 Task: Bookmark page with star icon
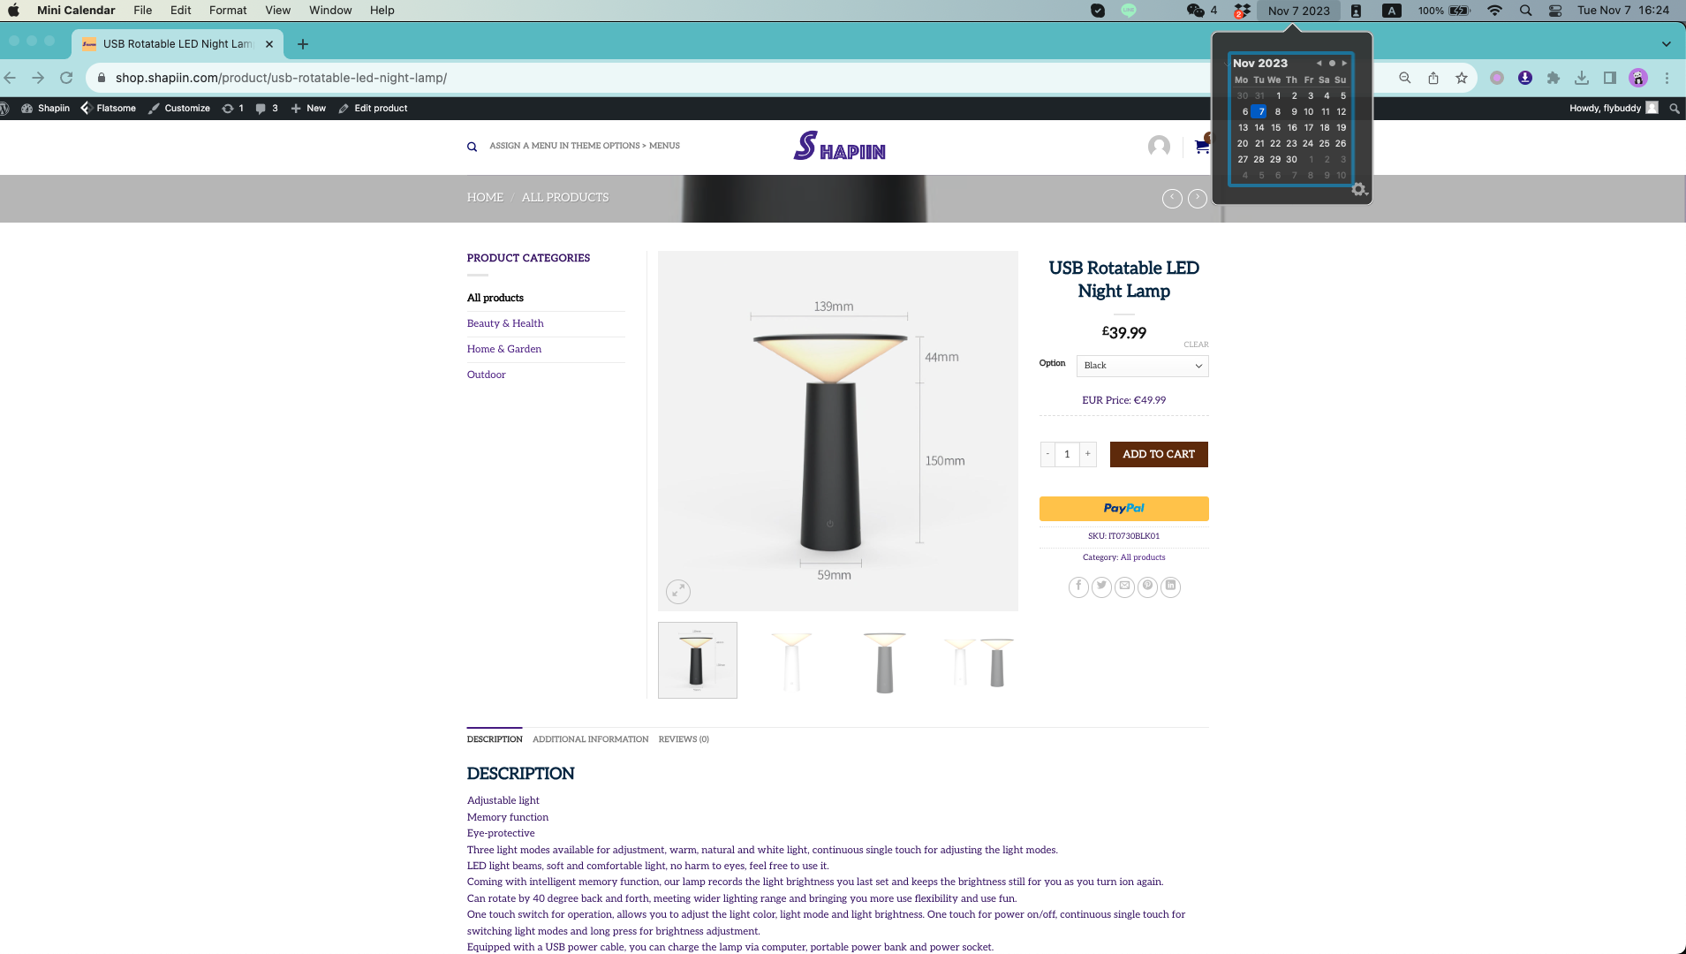click(x=1462, y=78)
